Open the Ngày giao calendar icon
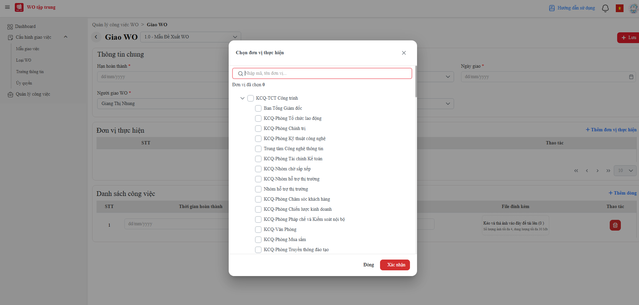This screenshot has height=305, width=639. [x=631, y=77]
